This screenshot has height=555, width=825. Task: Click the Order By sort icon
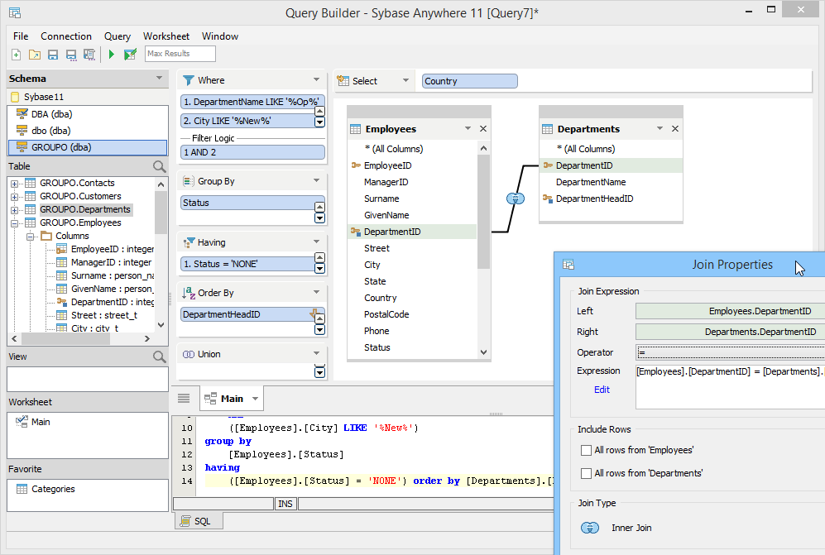click(189, 293)
